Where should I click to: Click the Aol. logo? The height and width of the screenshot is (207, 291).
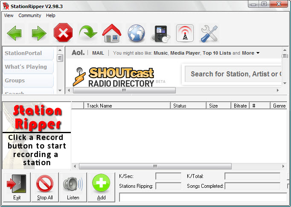pyautogui.click(x=78, y=53)
